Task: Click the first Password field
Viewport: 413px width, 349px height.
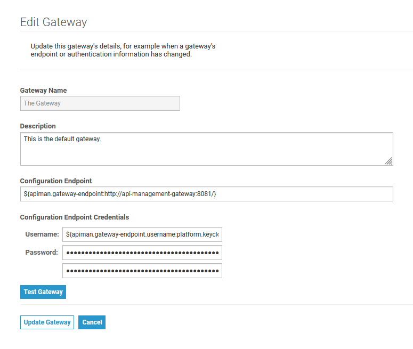Action: click(x=142, y=253)
